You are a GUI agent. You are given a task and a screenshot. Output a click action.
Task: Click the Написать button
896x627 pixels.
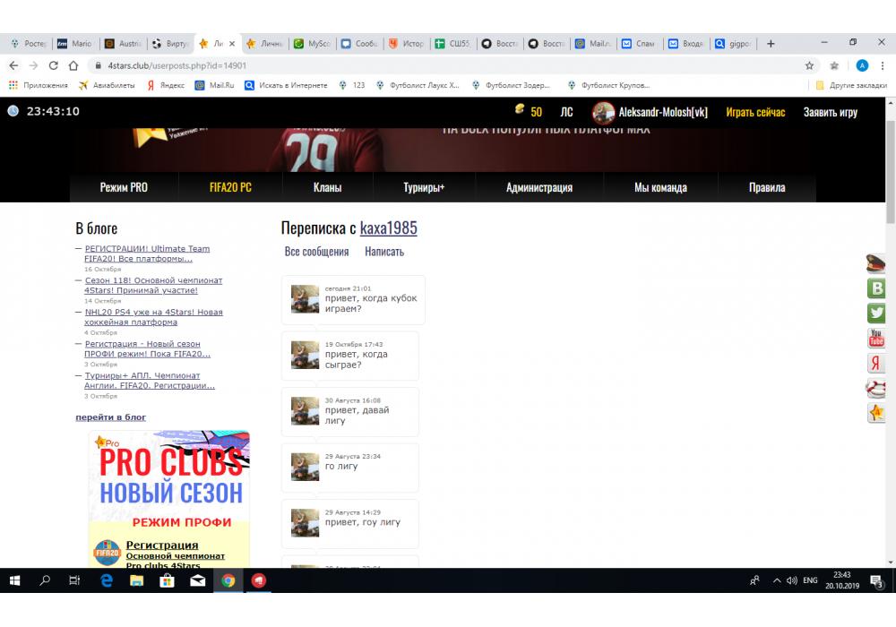(x=384, y=252)
